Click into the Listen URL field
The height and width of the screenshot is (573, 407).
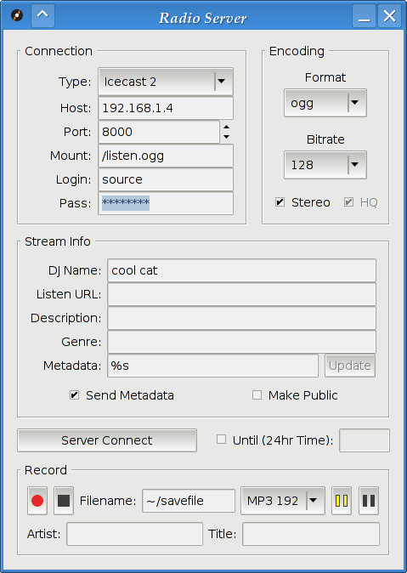(241, 294)
